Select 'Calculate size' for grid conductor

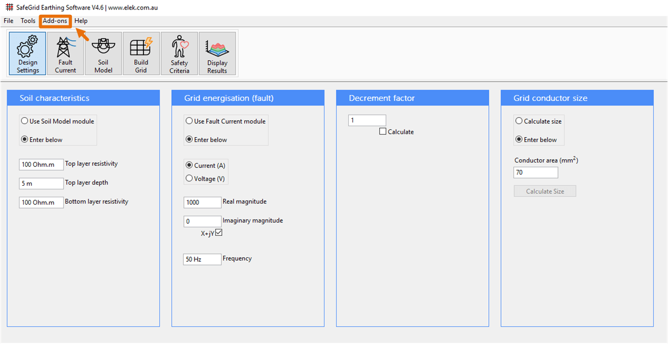coord(519,121)
